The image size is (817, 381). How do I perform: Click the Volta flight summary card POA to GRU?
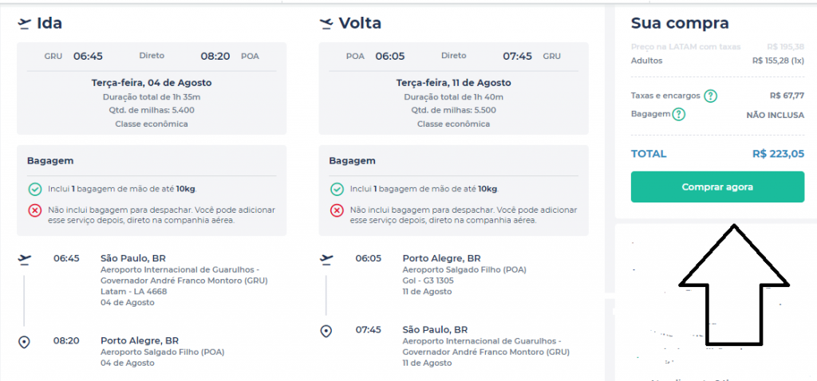tap(454, 88)
